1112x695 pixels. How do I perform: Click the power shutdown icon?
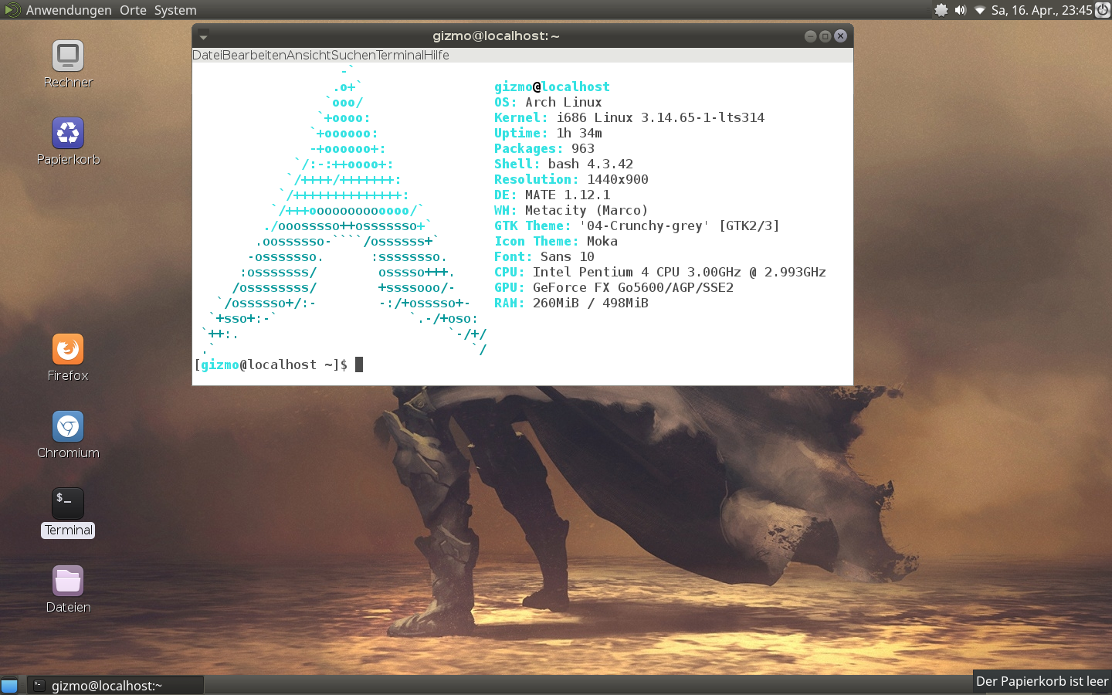1103,10
